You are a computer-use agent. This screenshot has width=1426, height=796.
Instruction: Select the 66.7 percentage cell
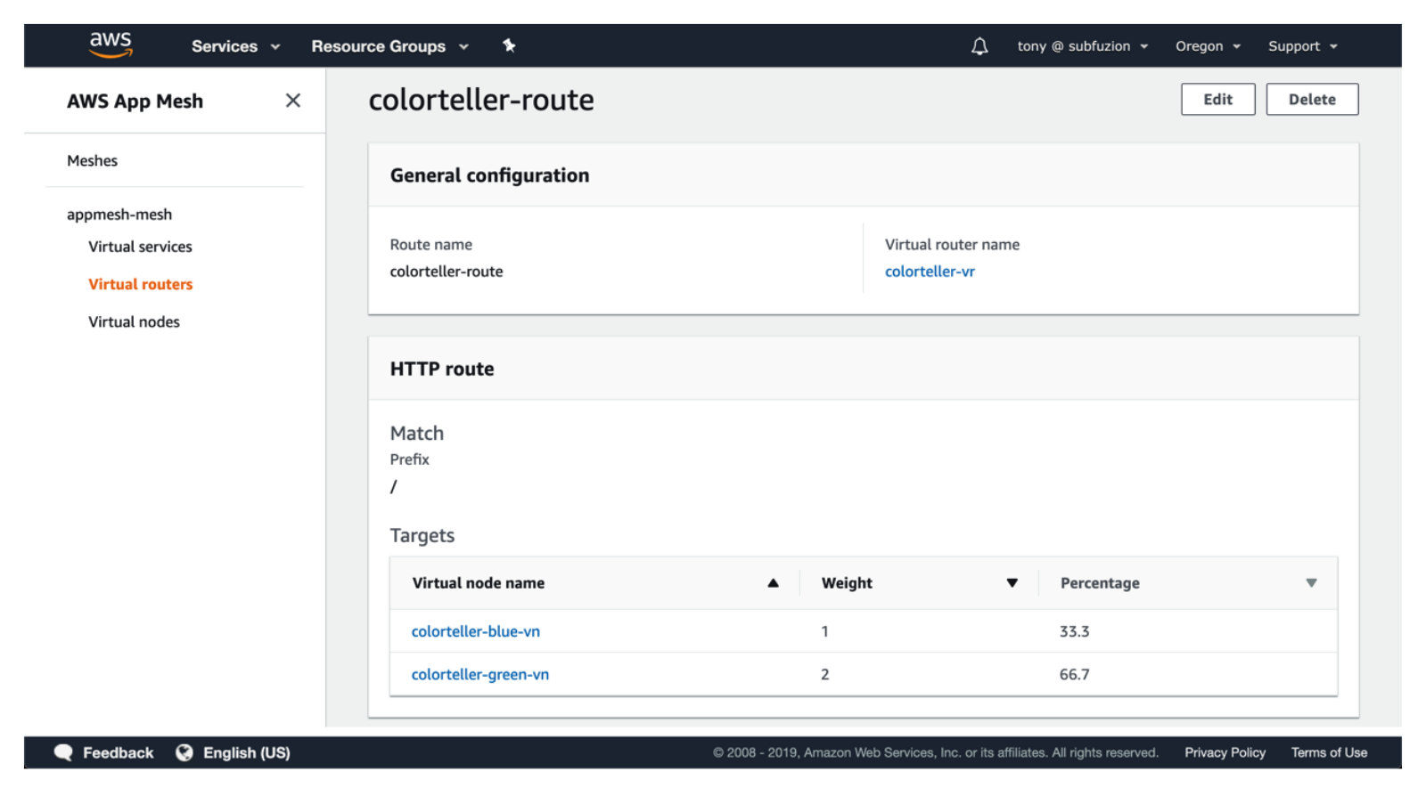point(1074,674)
